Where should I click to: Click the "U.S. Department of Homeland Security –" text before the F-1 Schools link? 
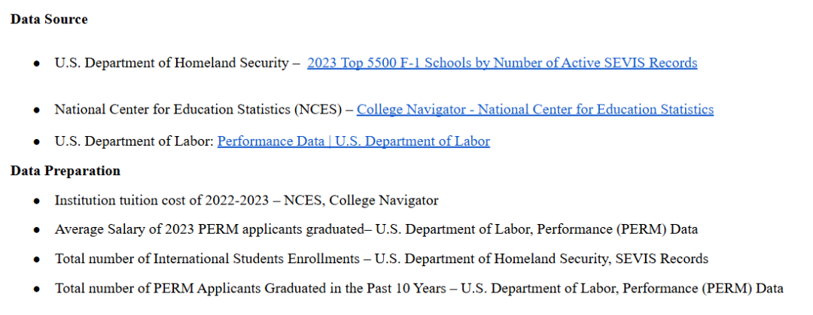click(172, 63)
